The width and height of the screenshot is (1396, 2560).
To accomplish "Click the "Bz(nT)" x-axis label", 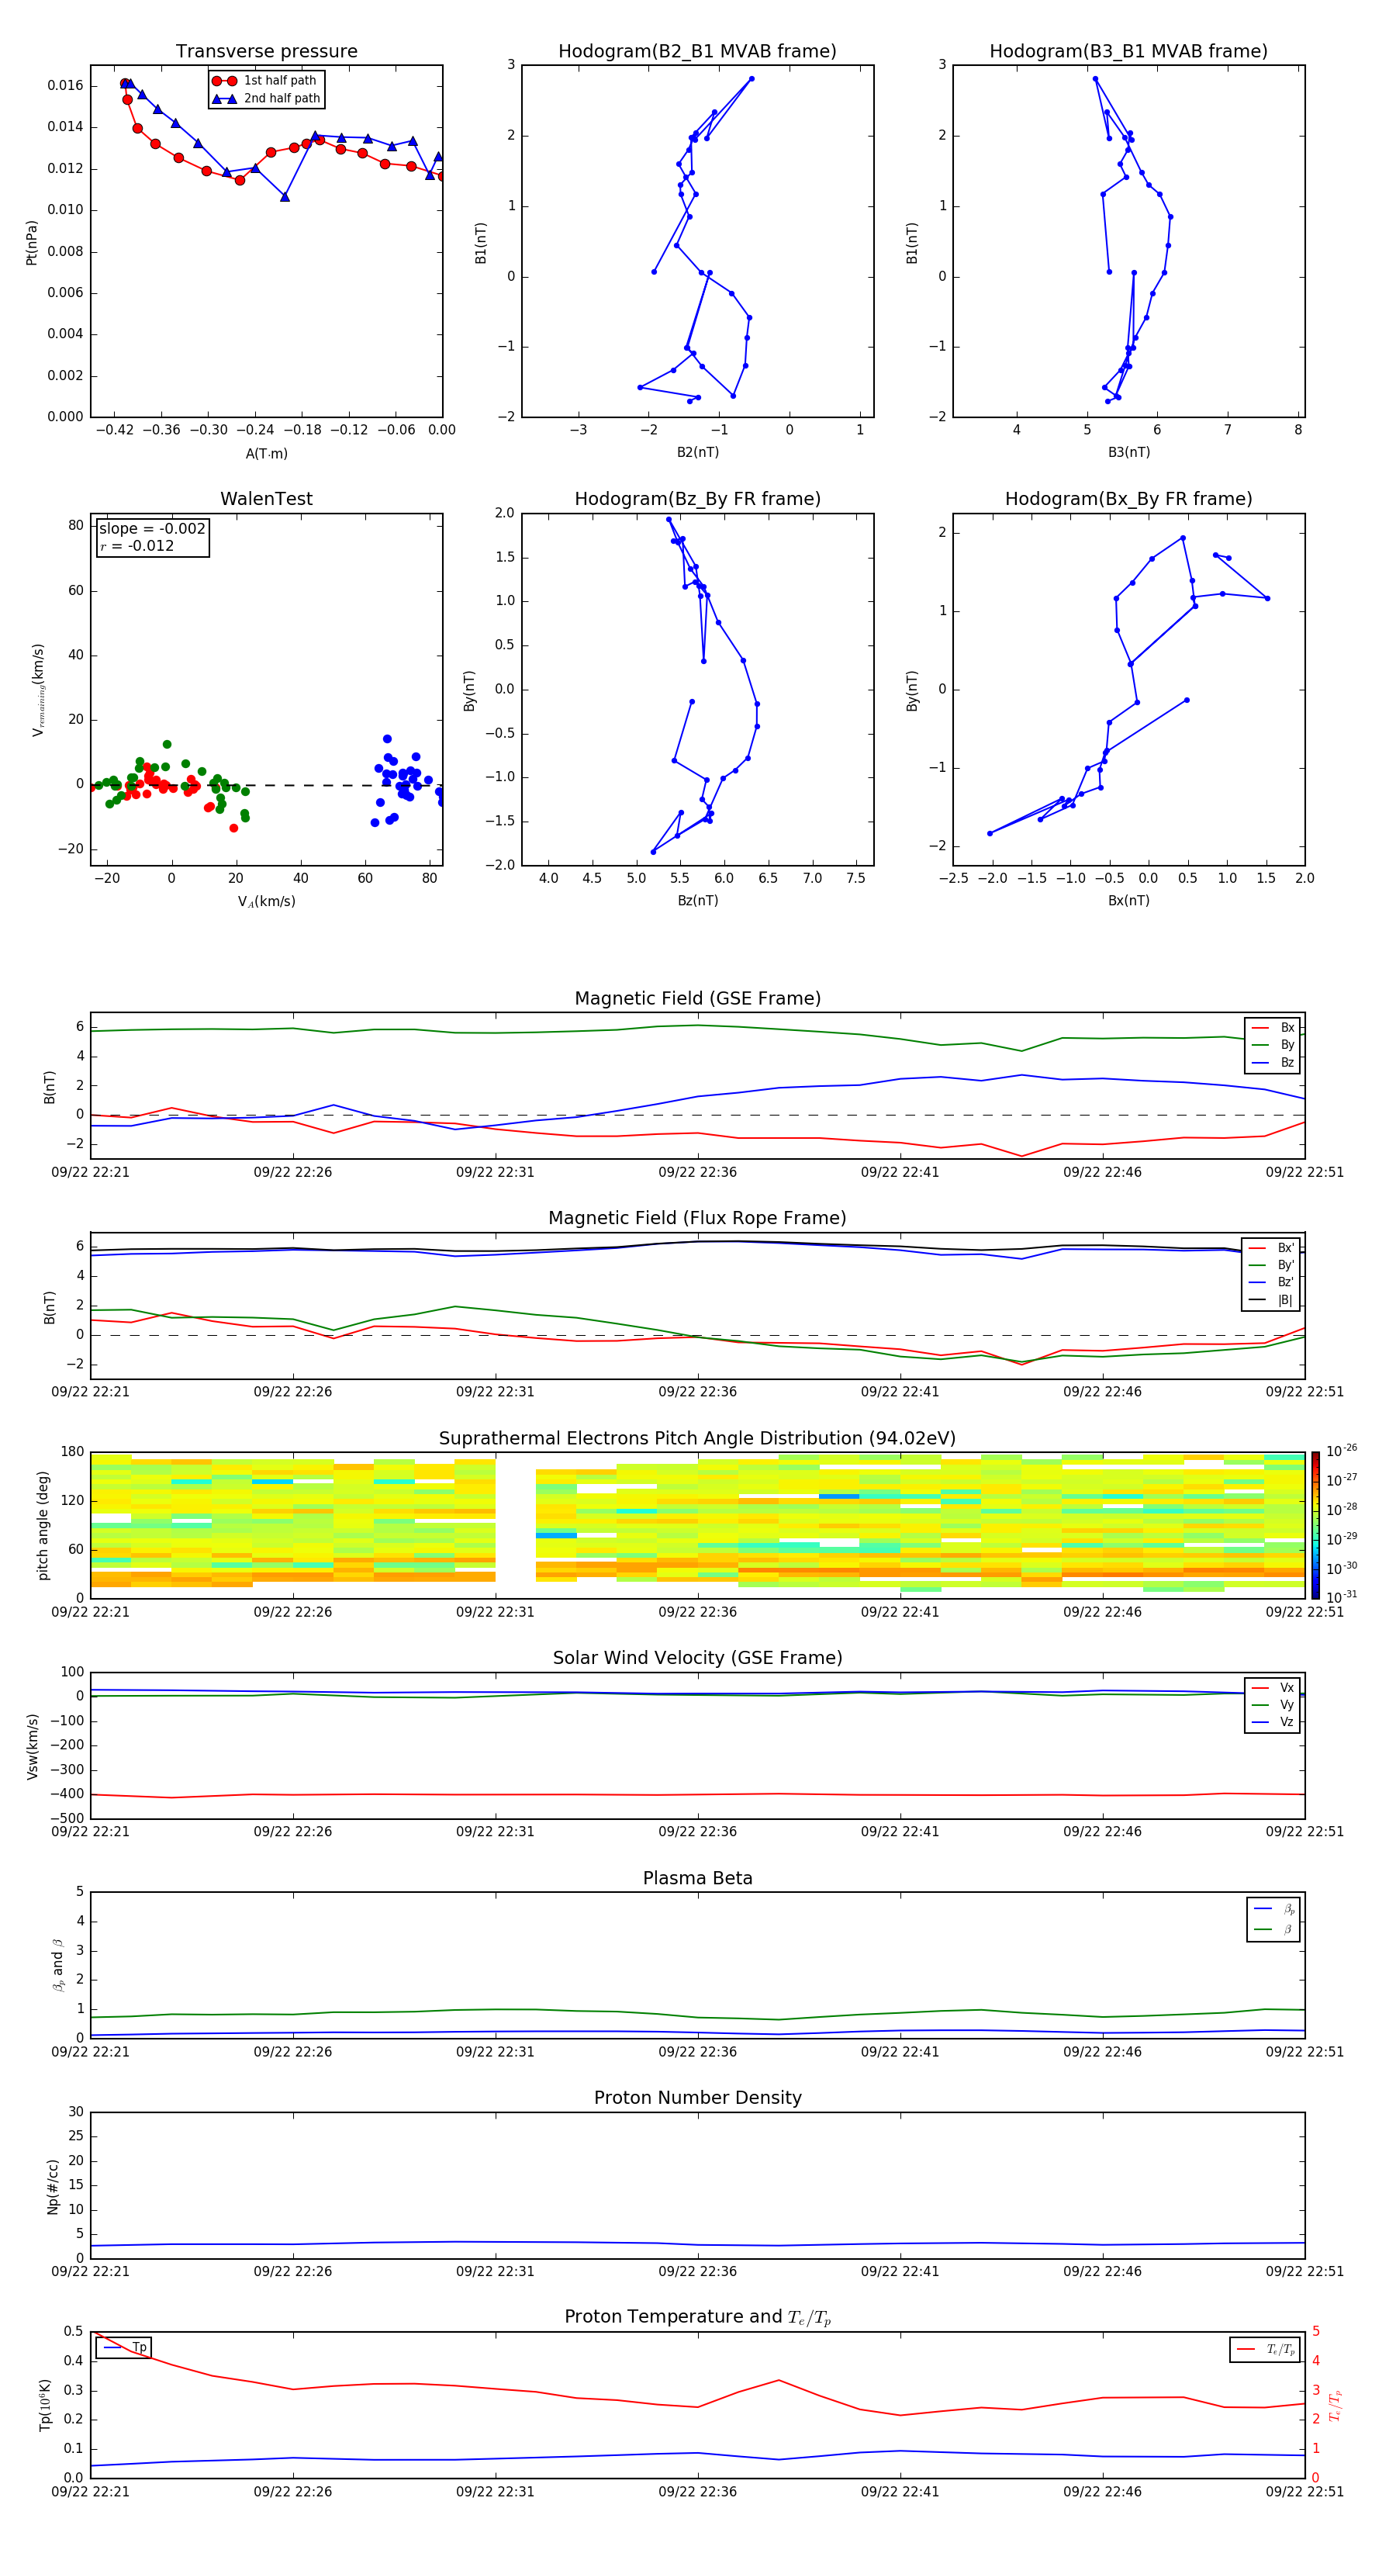I will 697,901.
